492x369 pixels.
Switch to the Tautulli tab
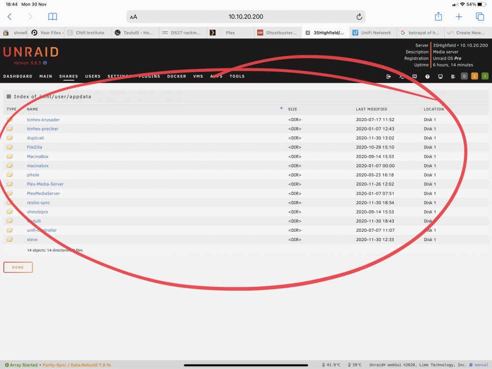click(x=136, y=32)
